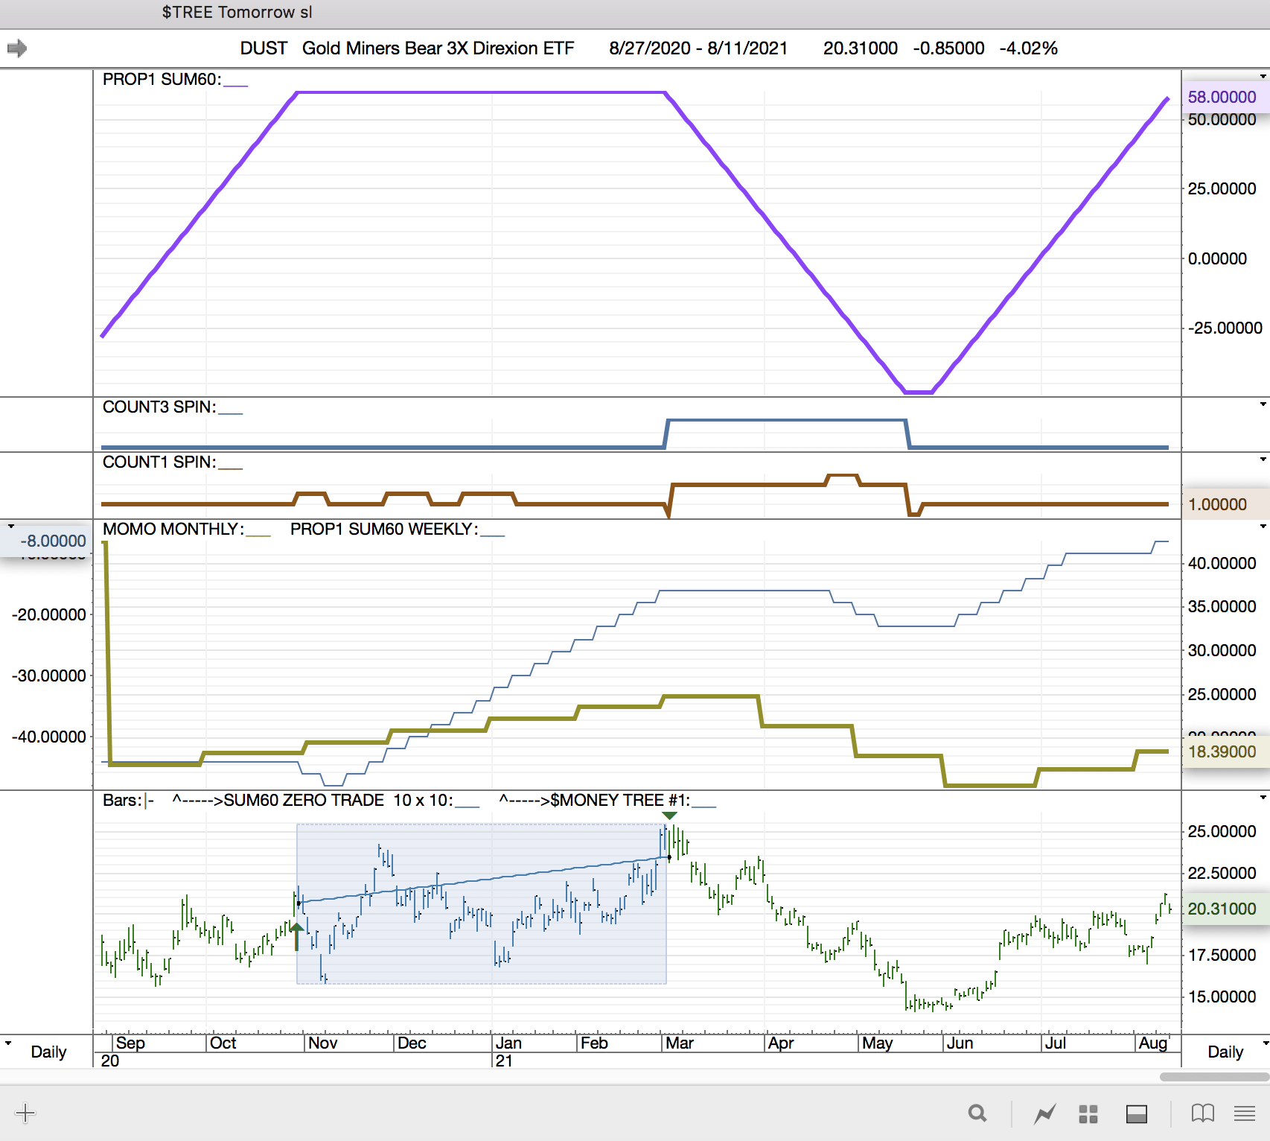Viewport: 1270px width, 1141px height.
Task: Click the -8.00000 left axis value tag
Action: [46, 541]
